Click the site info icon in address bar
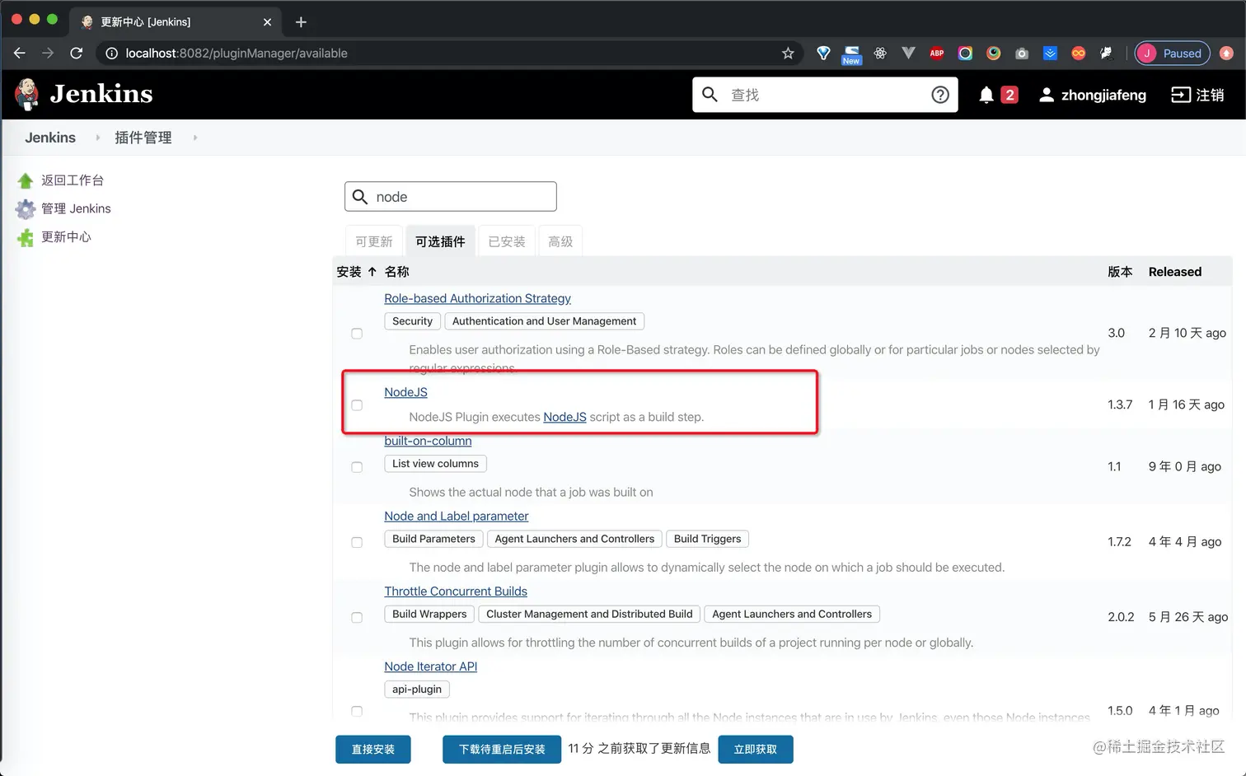The width and height of the screenshot is (1246, 776). pyautogui.click(x=112, y=53)
